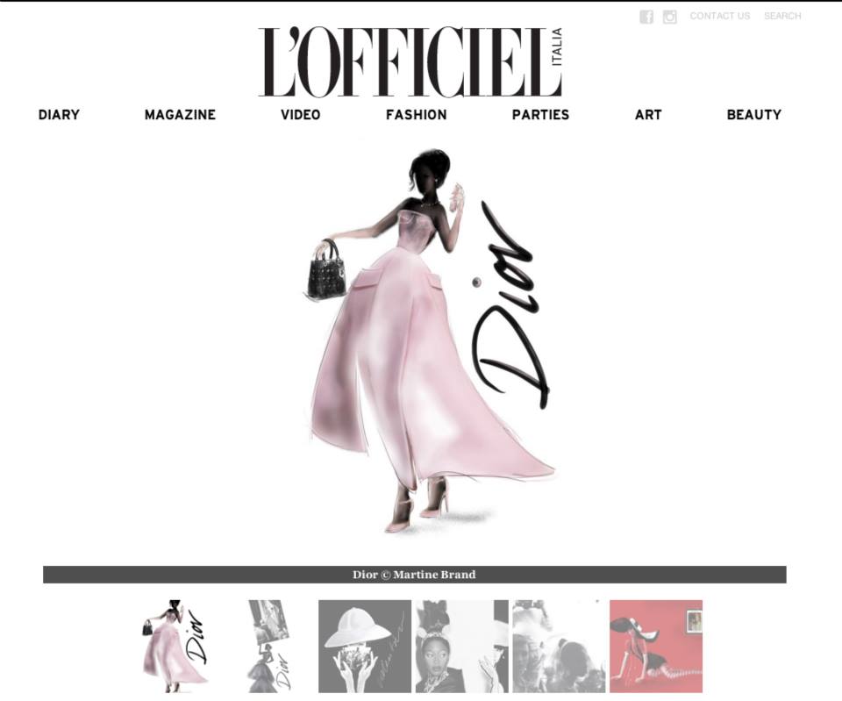Open the blurred grey photo thumbnail
The image size is (842, 701).
point(559,647)
